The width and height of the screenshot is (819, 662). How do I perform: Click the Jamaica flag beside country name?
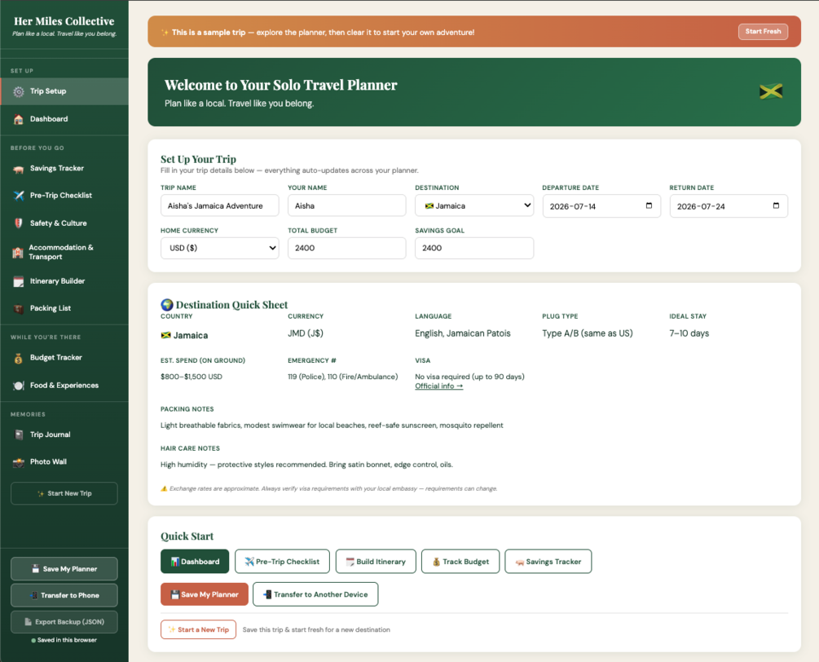coord(165,335)
